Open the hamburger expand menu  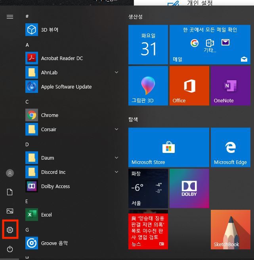pyautogui.click(x=10, y=17)
